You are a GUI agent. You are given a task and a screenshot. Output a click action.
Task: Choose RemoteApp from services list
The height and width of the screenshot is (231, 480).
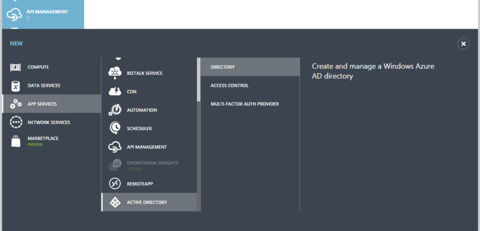[x=149, y=184]
